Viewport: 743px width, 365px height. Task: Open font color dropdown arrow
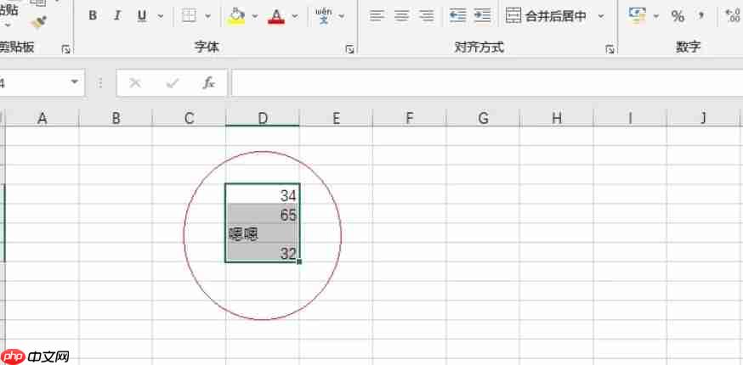coord(295,16)
